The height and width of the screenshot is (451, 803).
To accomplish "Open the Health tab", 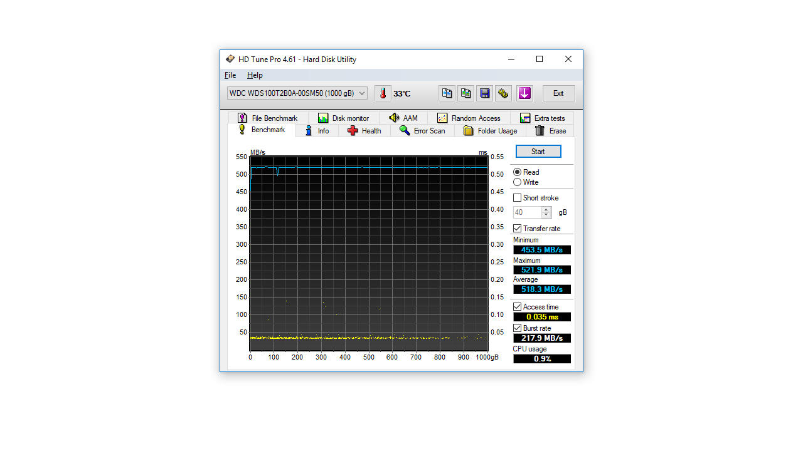I will [x=364, y=131].
